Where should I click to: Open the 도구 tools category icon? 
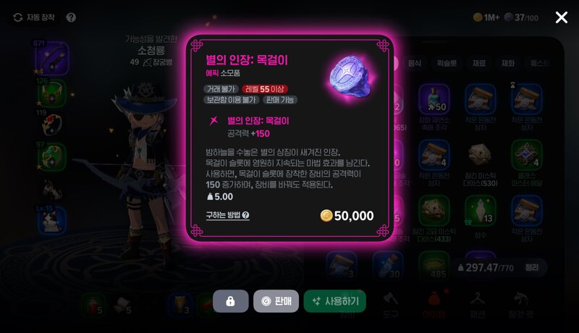pyautogui.click(x=390, y=305)
